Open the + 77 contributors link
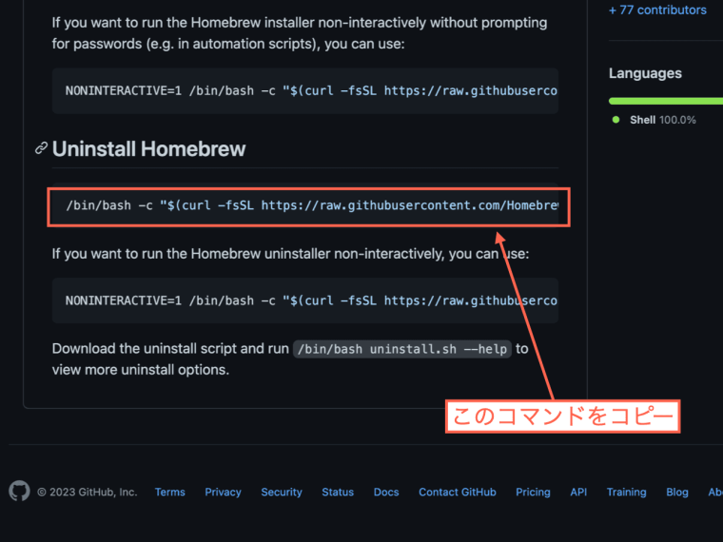This screenshot has width=723, height=542. pos(657,10)
